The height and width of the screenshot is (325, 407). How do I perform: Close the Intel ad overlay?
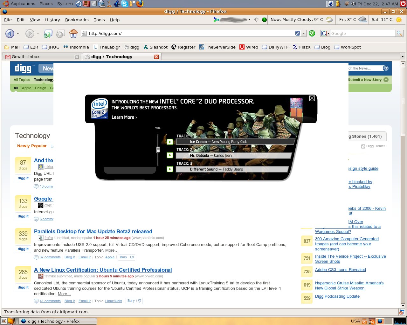pos(312,98)
